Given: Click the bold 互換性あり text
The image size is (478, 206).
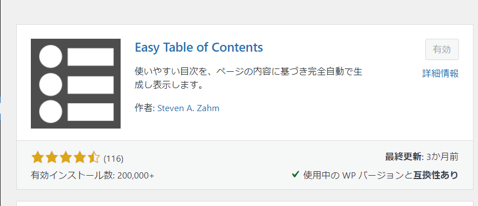Looking at the screenshot, I should tap(436, 175).
